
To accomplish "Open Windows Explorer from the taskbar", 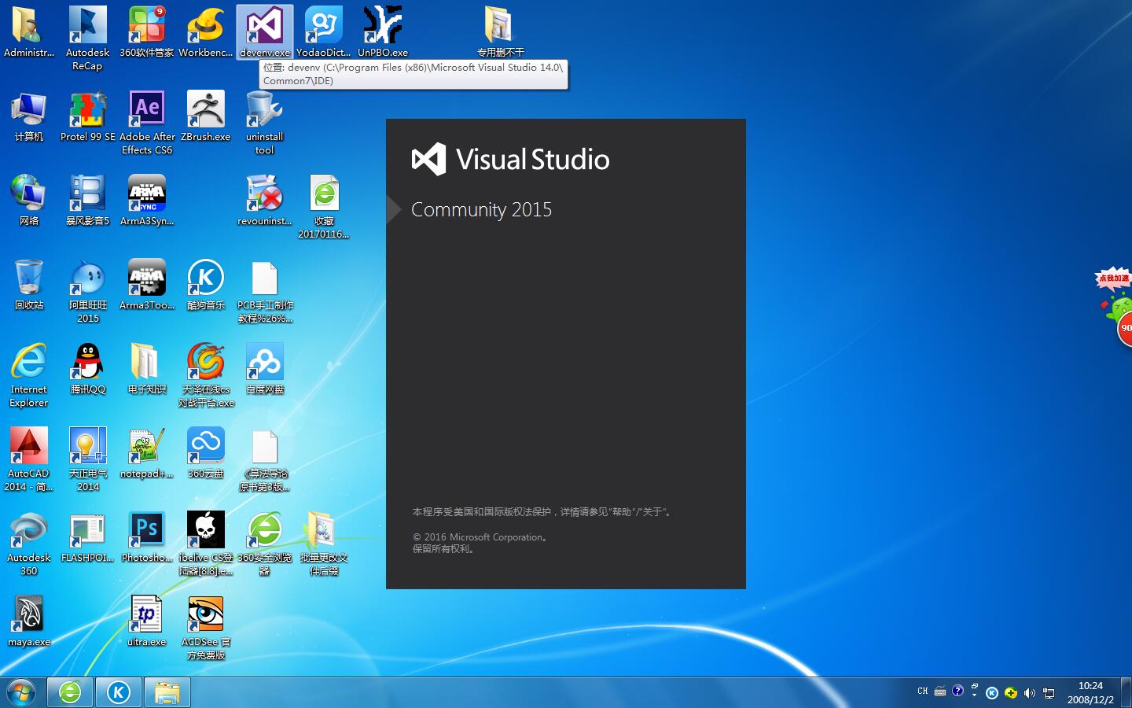I will point(167,692).
